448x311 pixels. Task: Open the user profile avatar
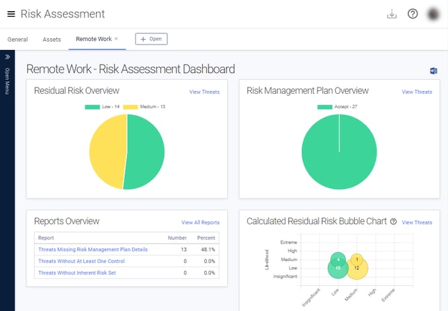[x=433, y=14]
